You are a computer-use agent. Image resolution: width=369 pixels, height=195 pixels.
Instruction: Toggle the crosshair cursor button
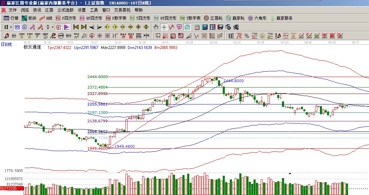[x=164, y=27]
